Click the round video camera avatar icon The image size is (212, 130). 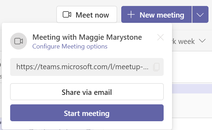[19, 41]
